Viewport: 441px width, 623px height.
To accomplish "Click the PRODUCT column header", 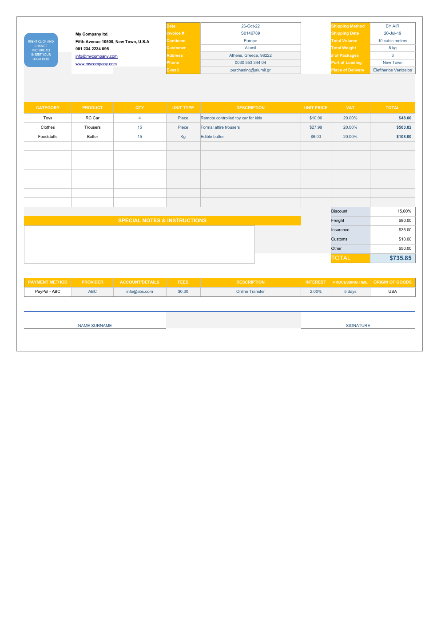I will pyautogui.click(x=92, y=108).
